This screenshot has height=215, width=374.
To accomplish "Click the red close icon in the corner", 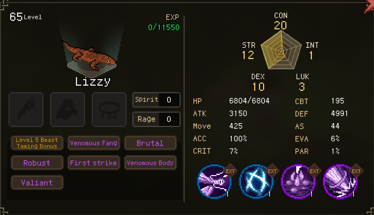I will click(x=369, y=6).
